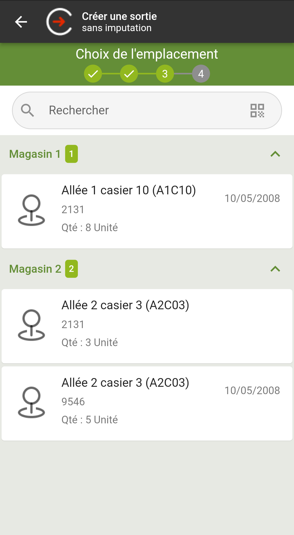294x535 pixels.
Task: Pick Allée 2 casier 3 lot 9546
Action: pyautogui.click(x=147, y=403)
